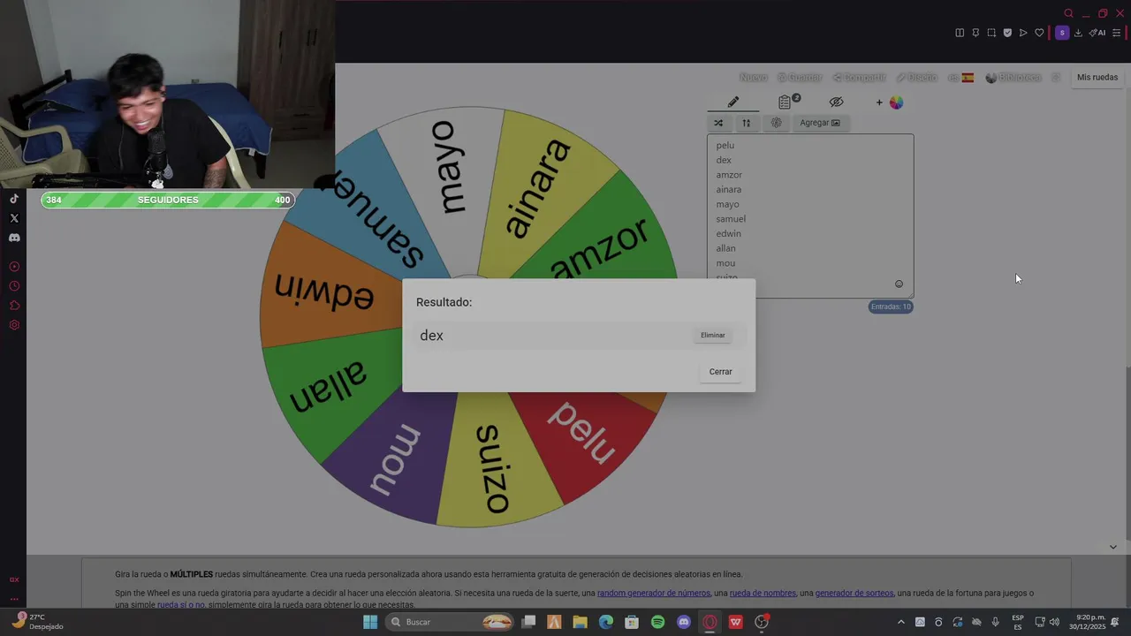Click ainara entry in the list
The image size is (1131, 636).
(x=729, y=190)
